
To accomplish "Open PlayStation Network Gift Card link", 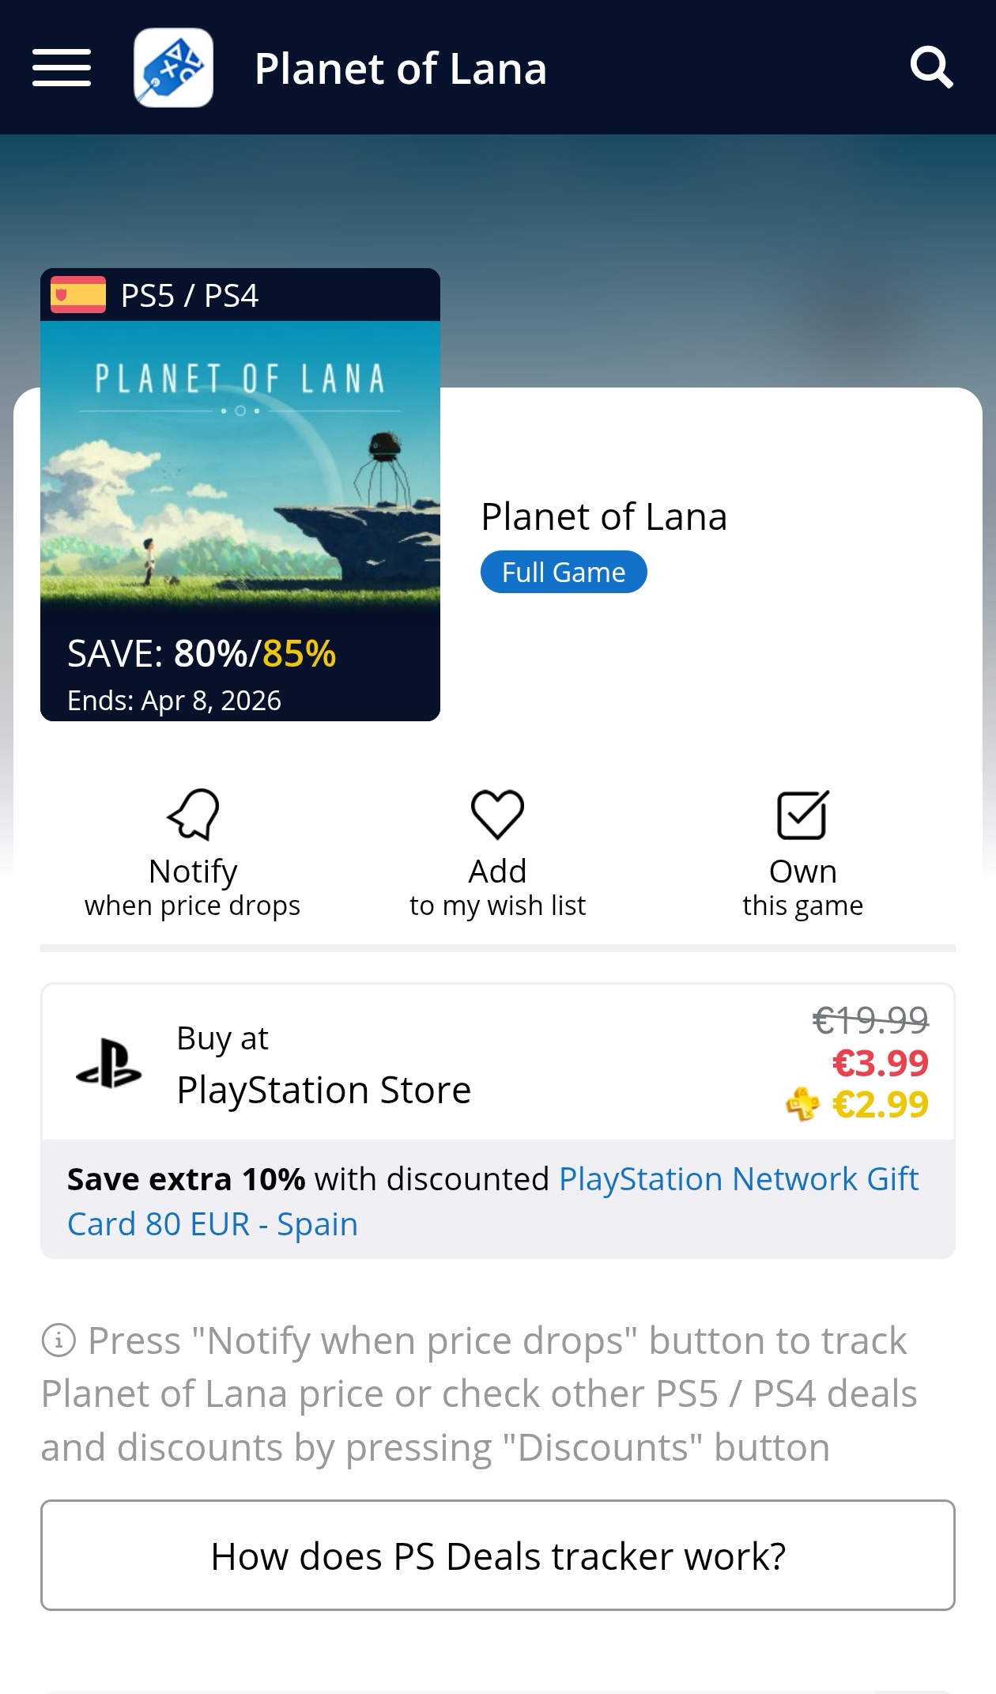I will click(738, 1179).
